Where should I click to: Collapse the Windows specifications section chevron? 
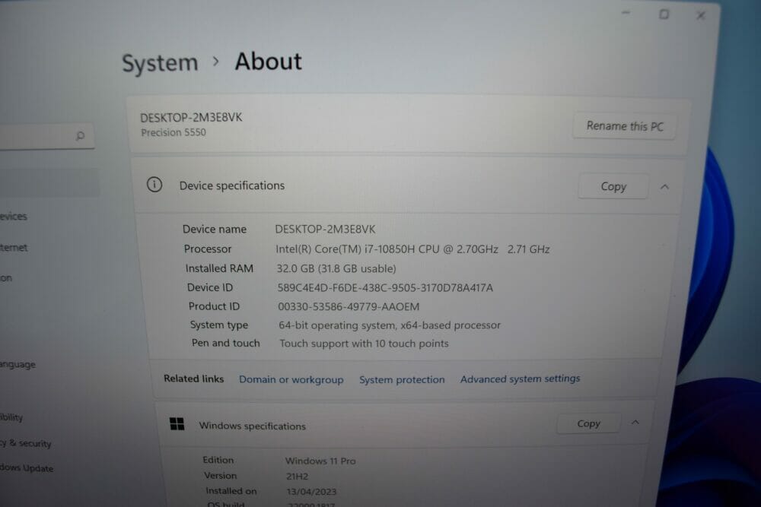[x=635, y=423]
